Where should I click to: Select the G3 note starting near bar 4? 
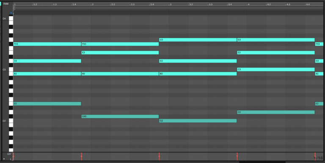pyautogui.click(x=276, y=40)
